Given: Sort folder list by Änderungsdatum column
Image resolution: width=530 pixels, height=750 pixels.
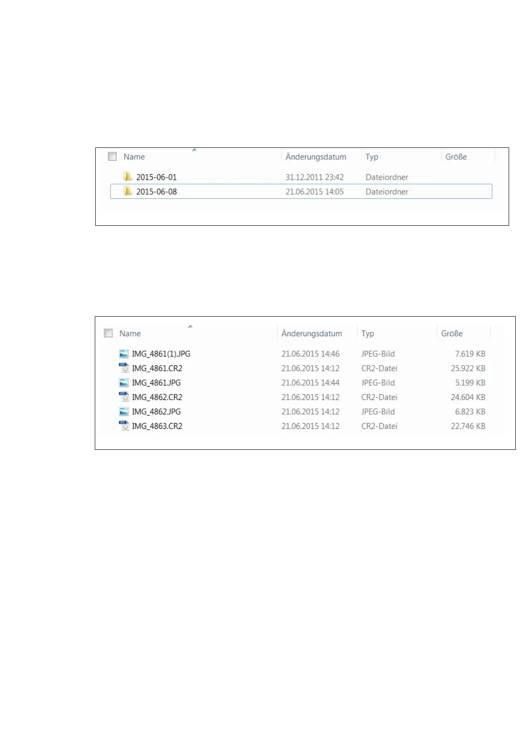Looking at the screenshot, I should pyautogui.click(x=316, y=157).
